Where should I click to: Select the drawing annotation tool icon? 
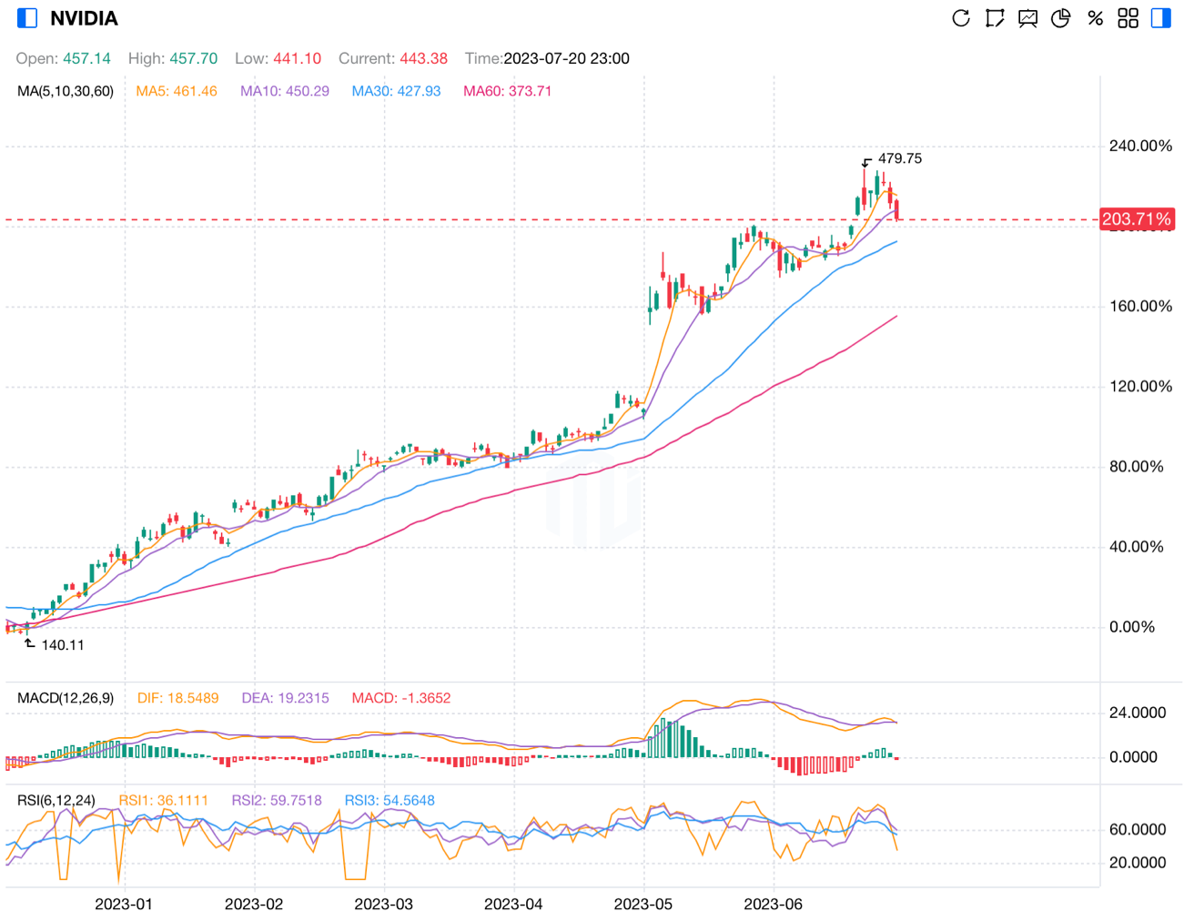point(994,18)
